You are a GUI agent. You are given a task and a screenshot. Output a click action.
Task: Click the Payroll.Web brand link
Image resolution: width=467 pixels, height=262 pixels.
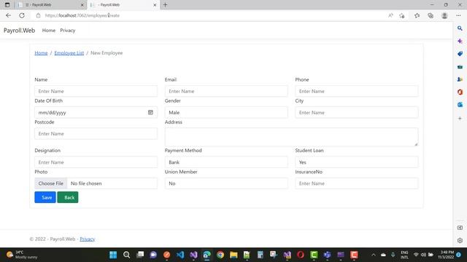click(19, 31)
